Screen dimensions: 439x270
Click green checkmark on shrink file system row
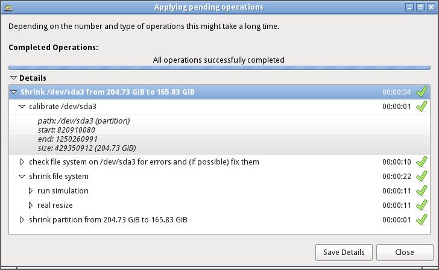tap(422, 177)
